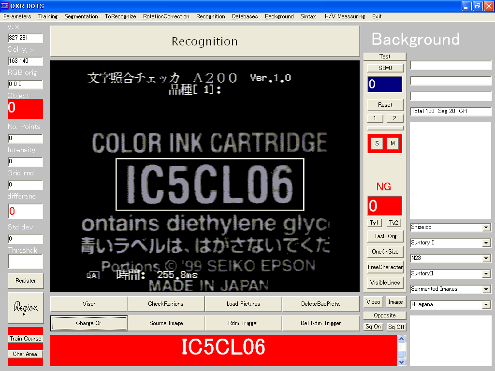Open the Training menu
495x371 pixels.
(x=48, y=16)
